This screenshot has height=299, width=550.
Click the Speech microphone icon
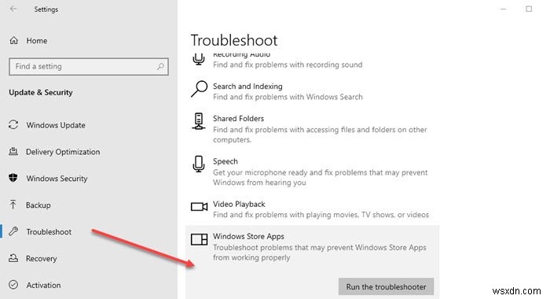[x=199, y=164]
